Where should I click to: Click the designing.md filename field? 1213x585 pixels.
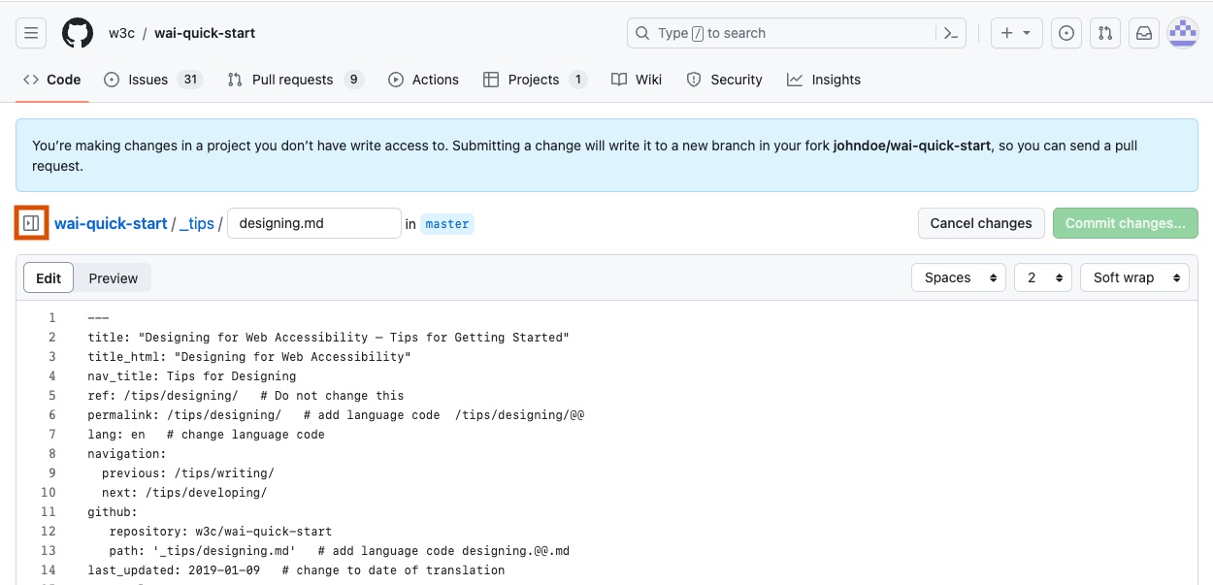click(x=313, y=223)
